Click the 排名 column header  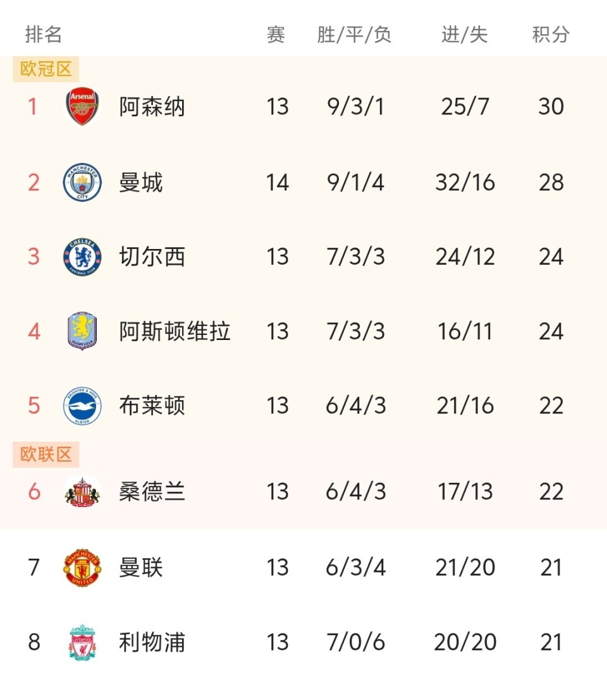click(44, 34)
